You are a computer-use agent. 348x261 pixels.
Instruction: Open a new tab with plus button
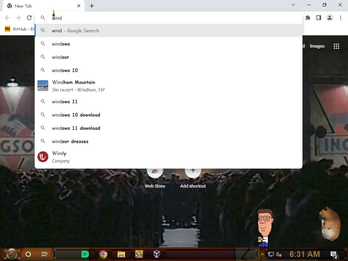[x=92, y=6]
